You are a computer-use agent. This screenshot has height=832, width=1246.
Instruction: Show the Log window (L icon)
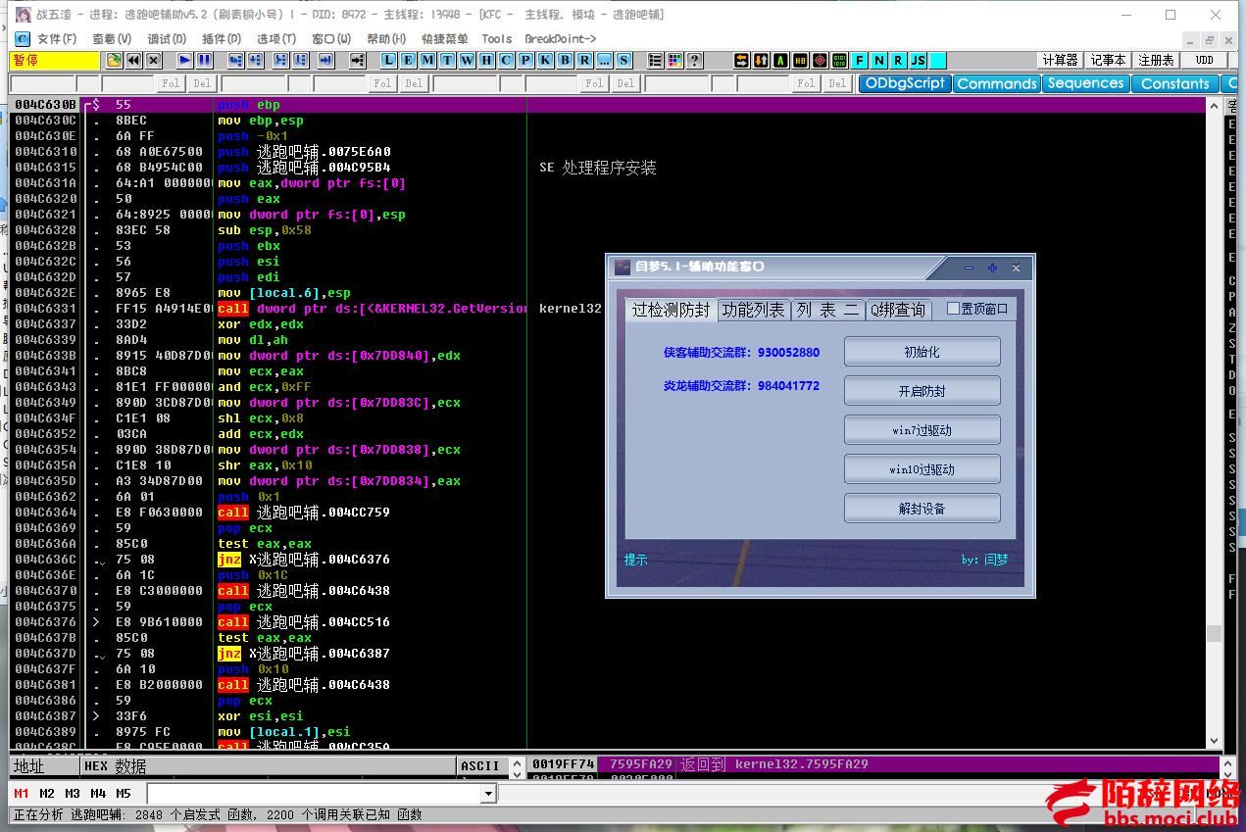coord(389,60)
